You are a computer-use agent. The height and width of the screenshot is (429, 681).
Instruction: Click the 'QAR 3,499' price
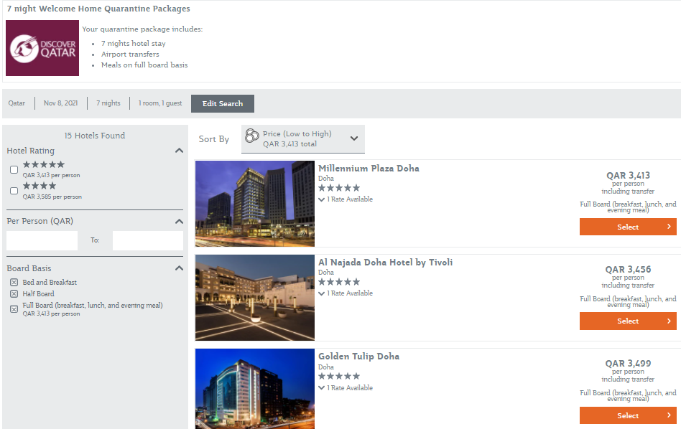pos(628,364)
